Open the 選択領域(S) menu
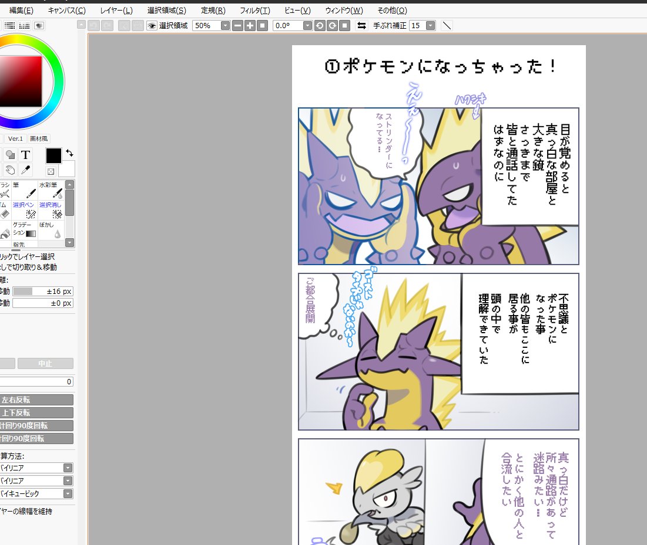 pos(167,11)
